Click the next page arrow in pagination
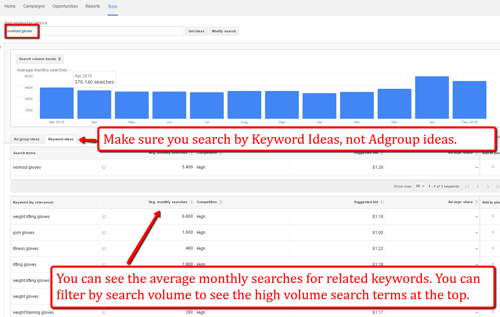The width and height of the screenshot is (500, 317). tap(488, 186)
